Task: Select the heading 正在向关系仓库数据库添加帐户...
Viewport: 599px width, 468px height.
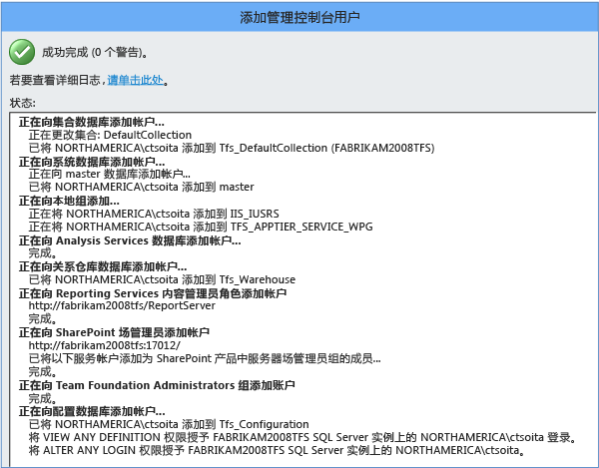Action: [103, 266]
